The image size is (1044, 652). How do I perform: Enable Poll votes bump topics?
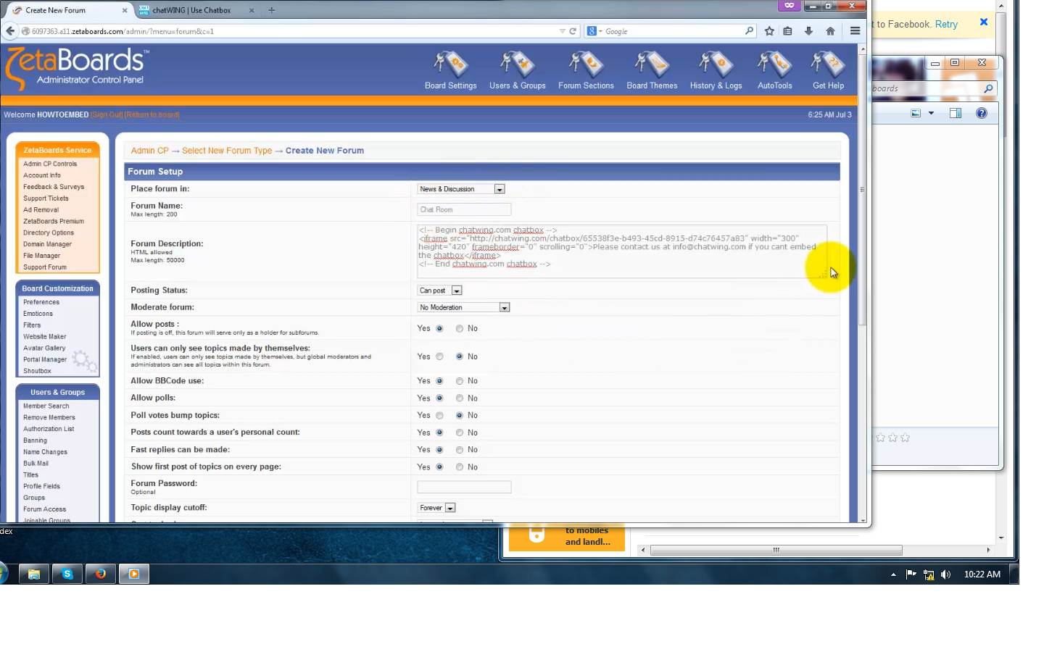(x=441, y=415)
